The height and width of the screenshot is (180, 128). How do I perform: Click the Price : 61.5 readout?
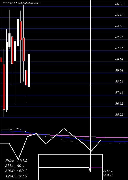tap(16, 161)
